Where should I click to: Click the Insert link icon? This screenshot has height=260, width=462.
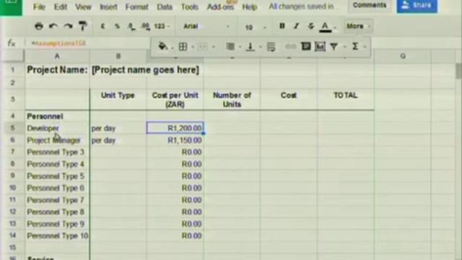pos(291,46)
